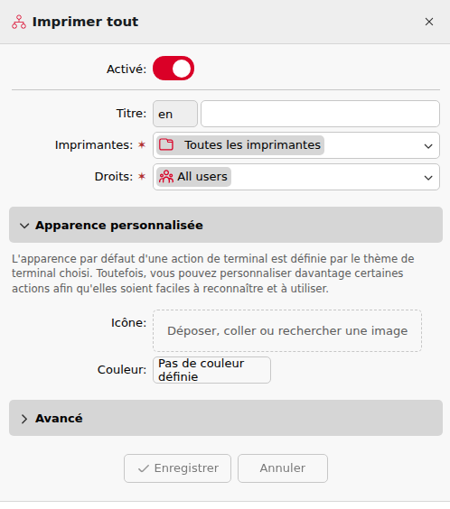Click the Imprimer tout dialog title
Image resolution: width=450 pixels, height=509 pixels.
85,22
